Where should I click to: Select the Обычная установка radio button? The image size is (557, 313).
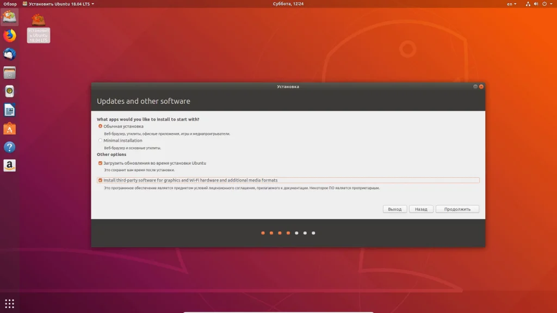click(x=100, y=126)
